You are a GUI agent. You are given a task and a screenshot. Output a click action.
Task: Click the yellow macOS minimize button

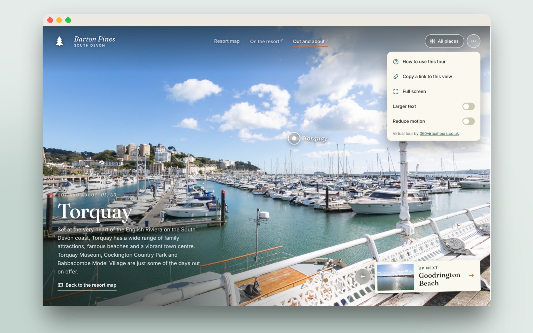click(x=59, y=20)
